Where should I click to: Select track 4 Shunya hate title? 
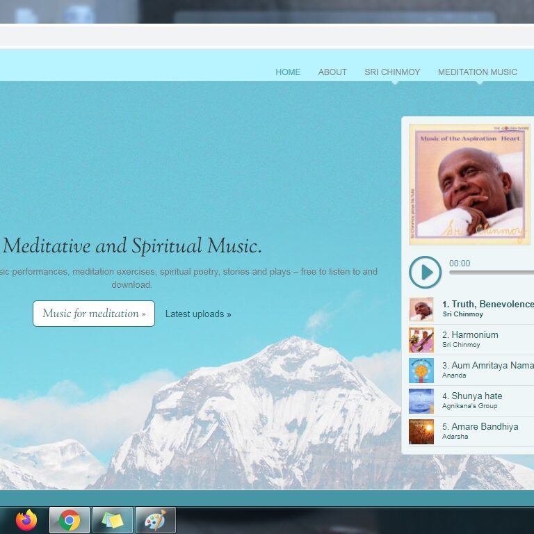tap(476, 396)
